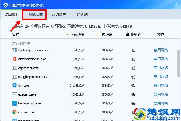Image resolution: width=181 pixels, height=121 pixels.
Task: Click 禁用网络 for sangforpromoteserv
Action: [x=161, y=77]
